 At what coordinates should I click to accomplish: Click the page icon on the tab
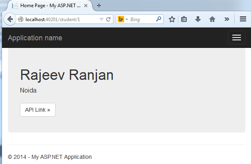tap(15, 6)
